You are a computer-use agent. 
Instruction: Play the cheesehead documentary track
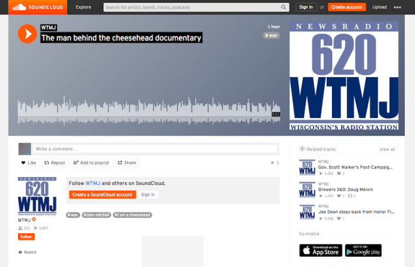(27, 34)
